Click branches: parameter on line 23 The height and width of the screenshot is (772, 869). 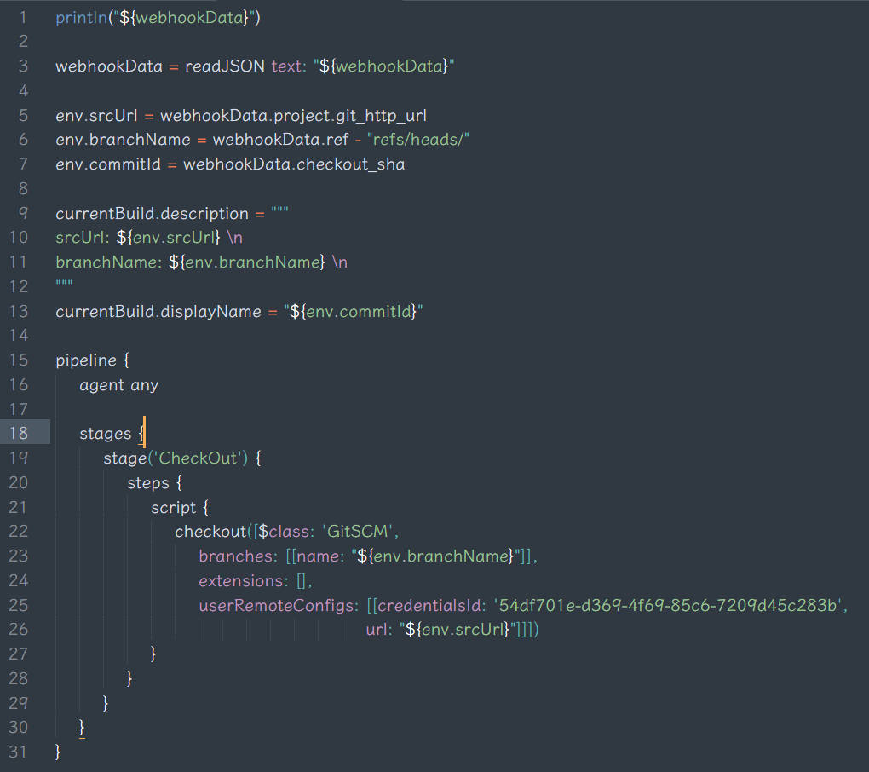(238, 556)
